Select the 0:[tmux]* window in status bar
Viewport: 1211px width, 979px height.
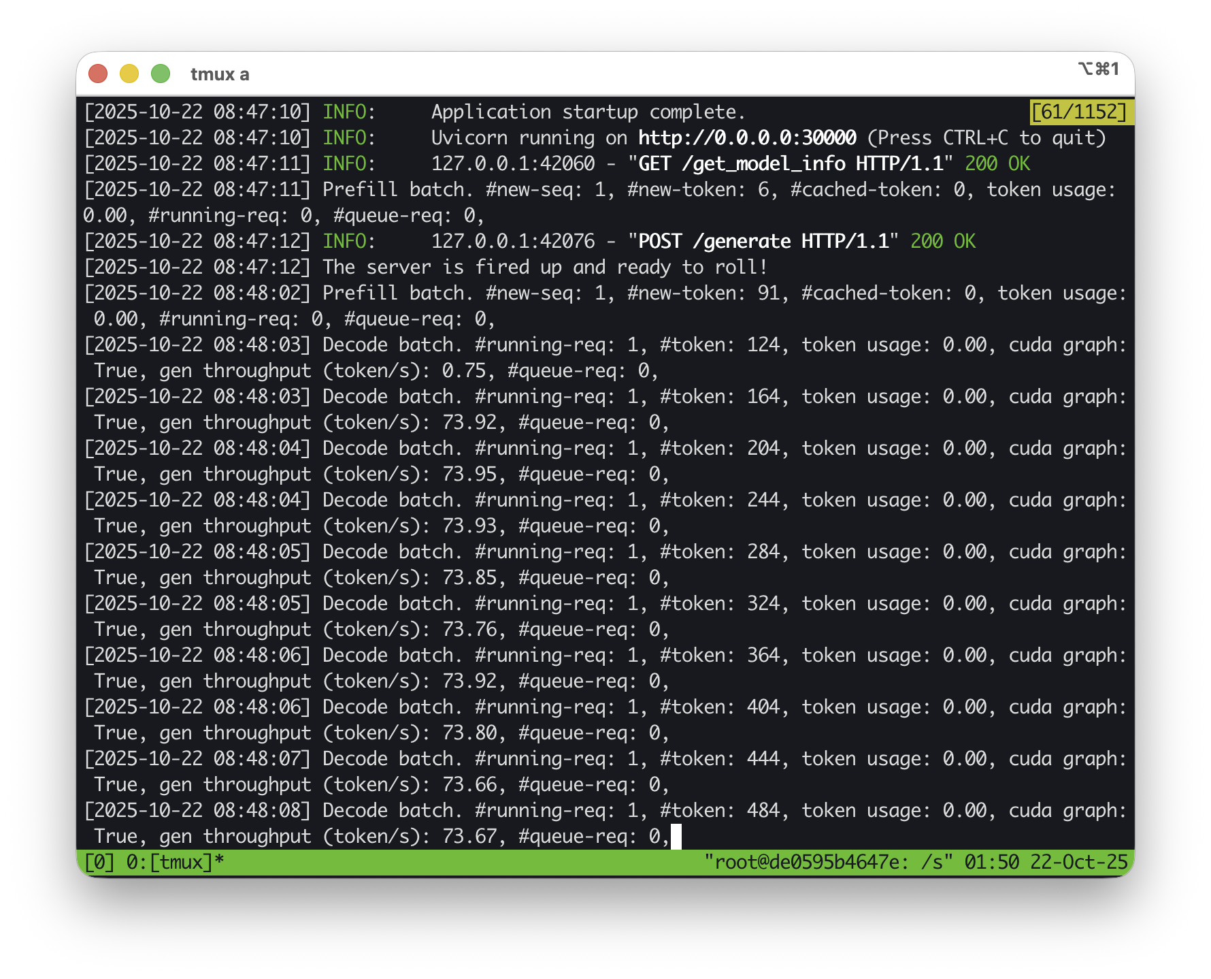point(175,863)
